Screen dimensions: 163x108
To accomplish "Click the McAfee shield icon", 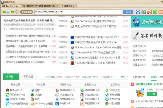I will click(72, 48).
